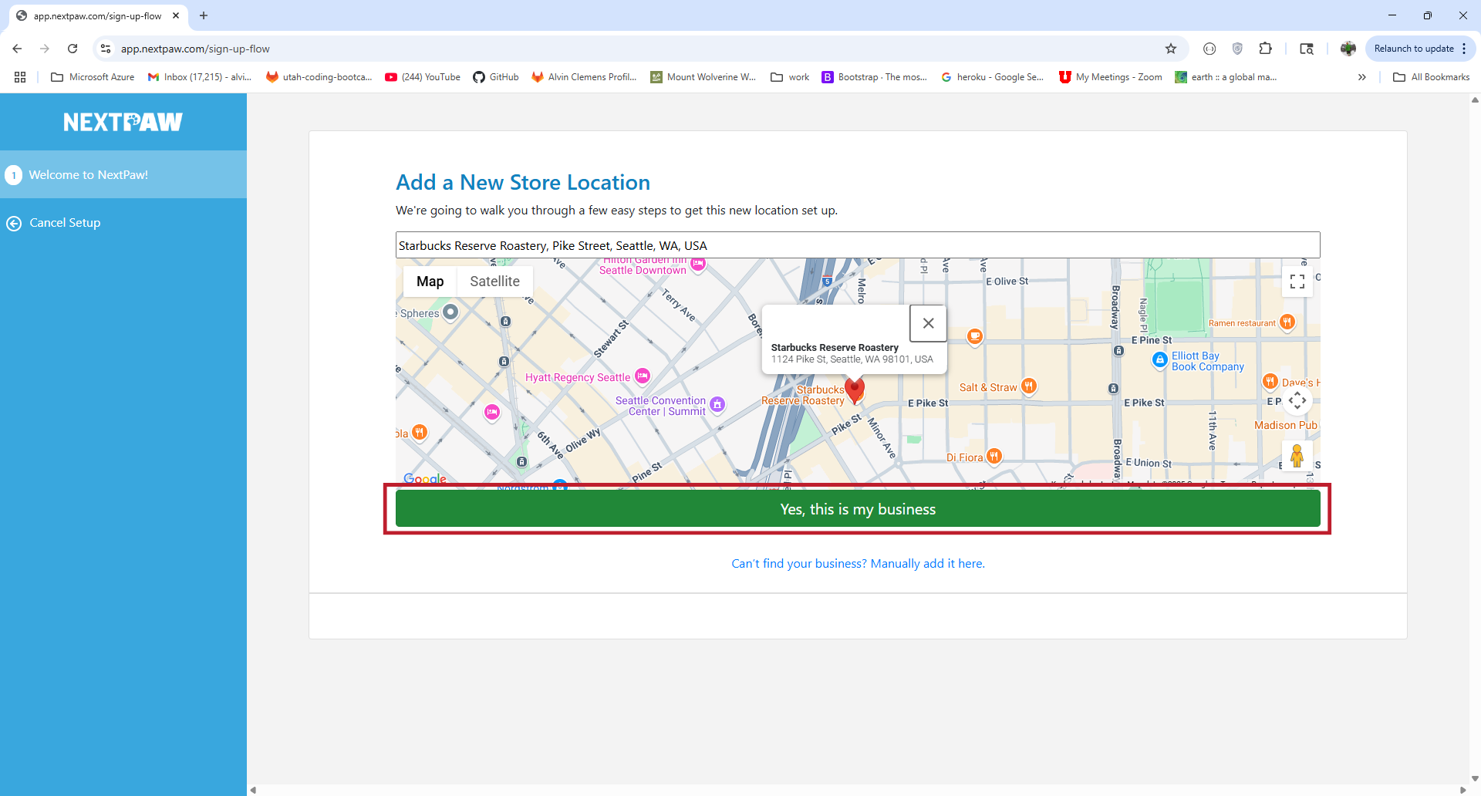Click the browser back arrow

[17, 49]
